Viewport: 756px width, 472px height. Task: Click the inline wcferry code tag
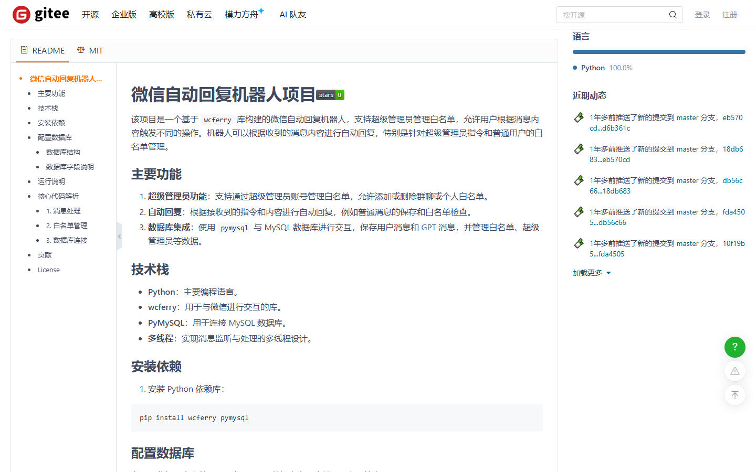pyautogui.click(x=217, y=120)
